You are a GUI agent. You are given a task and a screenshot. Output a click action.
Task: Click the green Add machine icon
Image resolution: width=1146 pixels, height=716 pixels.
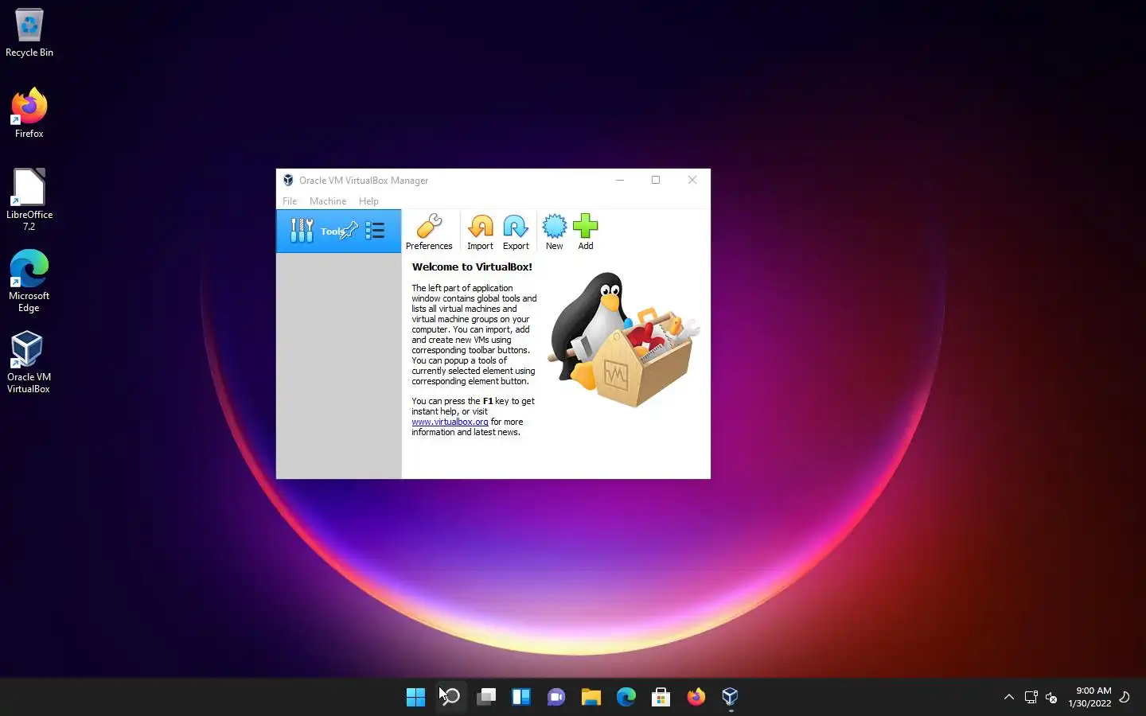point(585,232)
